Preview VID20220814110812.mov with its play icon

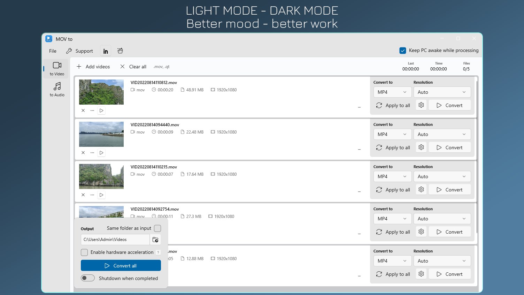pos(101,111)
